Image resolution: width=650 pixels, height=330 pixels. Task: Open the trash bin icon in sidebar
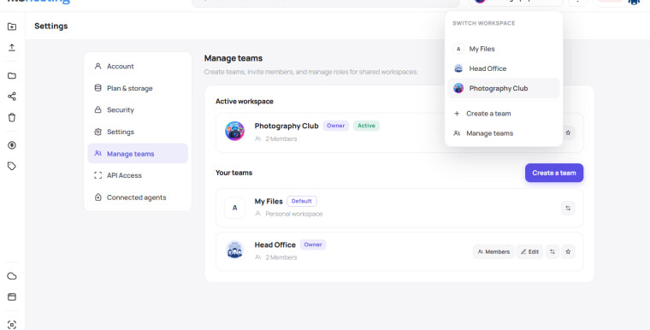[12, 117]
